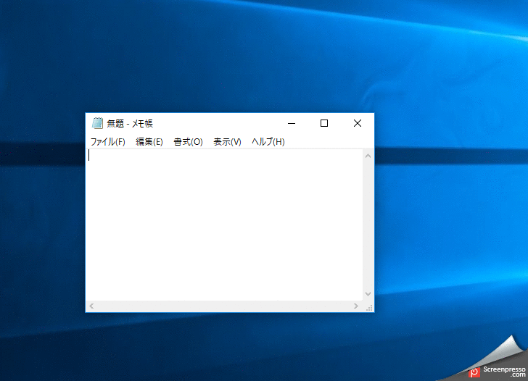Maximize the メモ帳 window
This screenshot has width=528, height=381.
[x=324, y=123]
